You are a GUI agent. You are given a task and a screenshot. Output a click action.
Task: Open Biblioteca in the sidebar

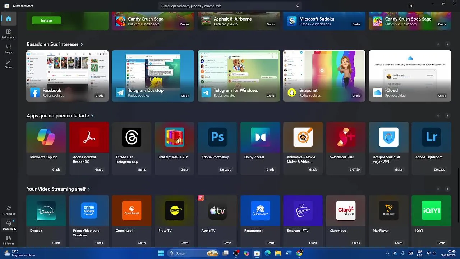point(9,240)
